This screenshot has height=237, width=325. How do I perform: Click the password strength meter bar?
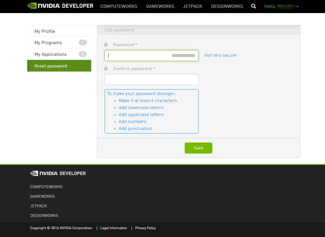point(183,55)
